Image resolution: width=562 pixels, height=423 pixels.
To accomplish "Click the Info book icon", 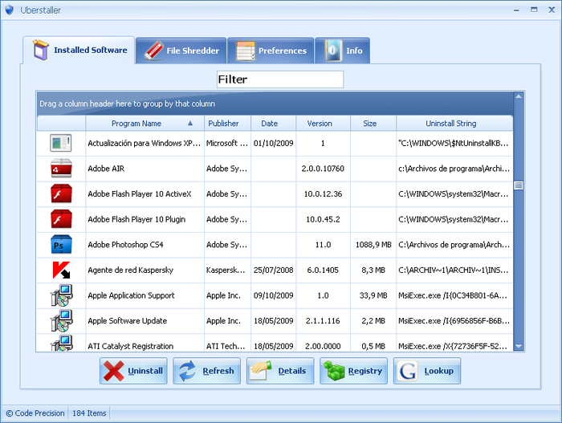I will (333, 51).
